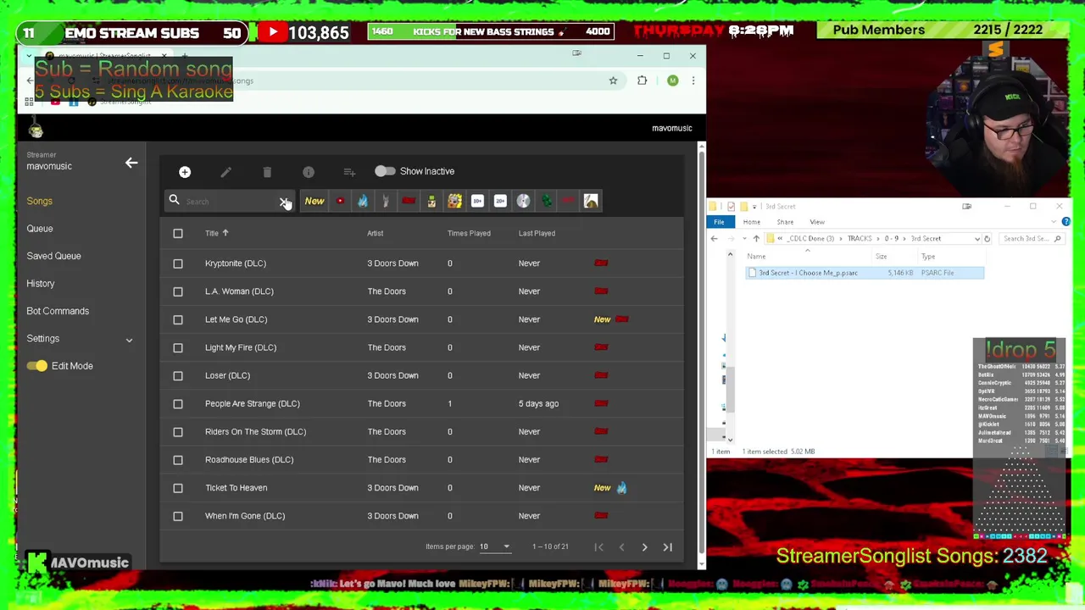This screenshot has width=1085, height=610.
Task: Open Chrome three-dot menu
Action: click(x=693, y=80)
